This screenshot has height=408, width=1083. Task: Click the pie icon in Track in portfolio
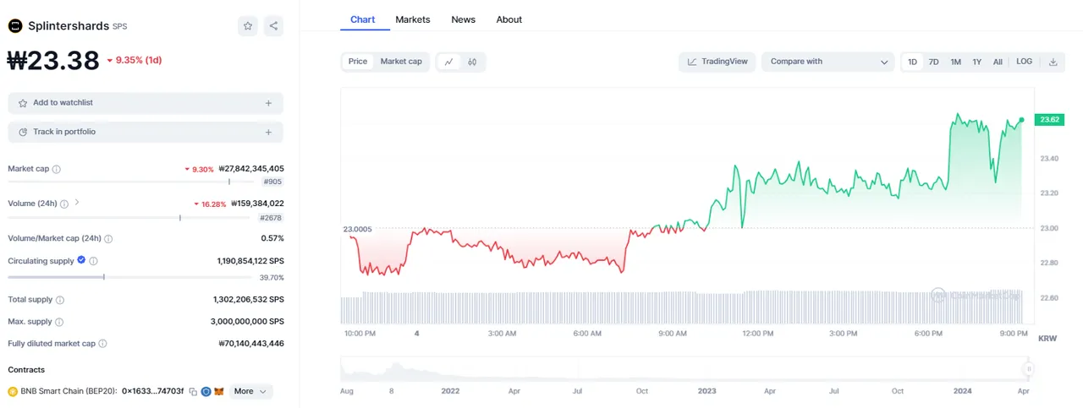click(23, 133)
